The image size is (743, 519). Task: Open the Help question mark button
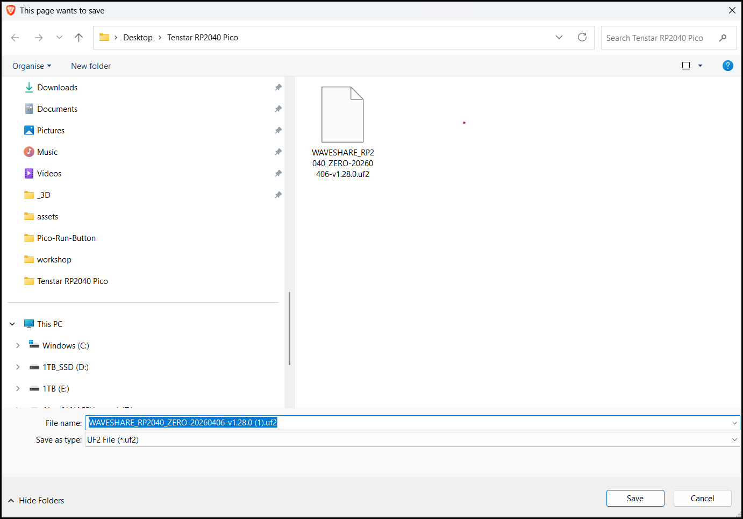728,66
